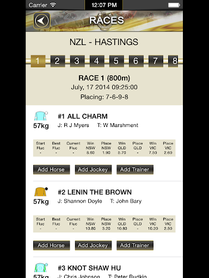Add Horse for Lenin The Brown

pyautogui.click(x=52, y=245)
